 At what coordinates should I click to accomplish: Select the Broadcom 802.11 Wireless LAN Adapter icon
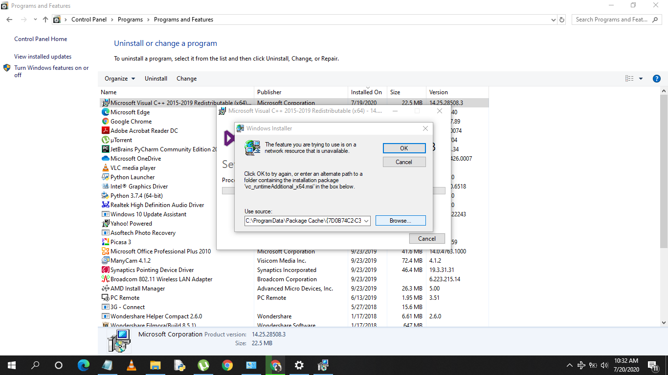tap(105, 279)
